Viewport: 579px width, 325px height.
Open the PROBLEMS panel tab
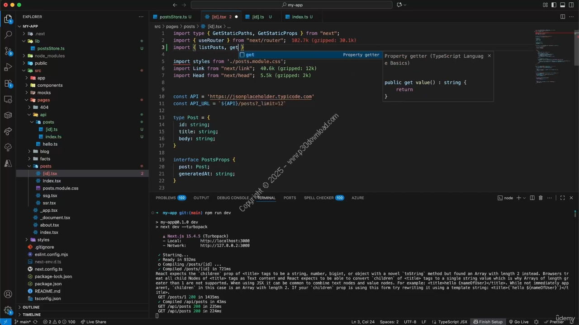(x=166, y=198)
